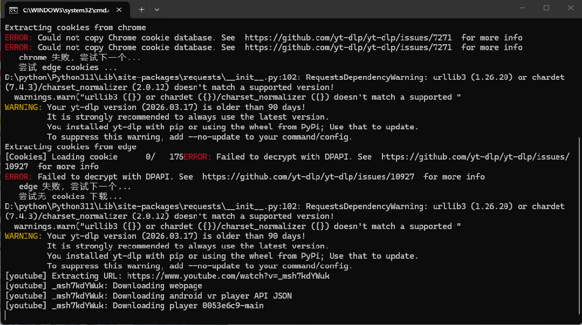This screenshot has width=582, height=325.
Task: Select the C:\WINDOWS\system32\cmd tab title
Action: click(66, 10)
